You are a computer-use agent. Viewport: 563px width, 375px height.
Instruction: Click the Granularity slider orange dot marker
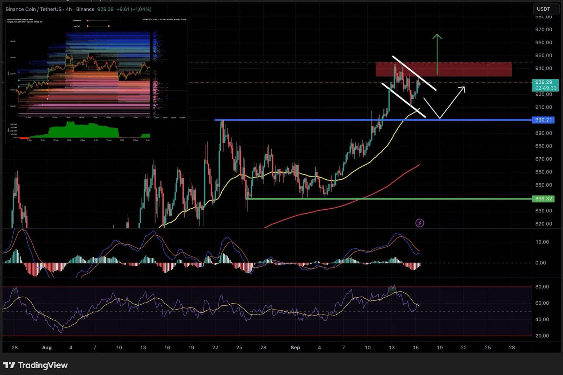(88, 20)
